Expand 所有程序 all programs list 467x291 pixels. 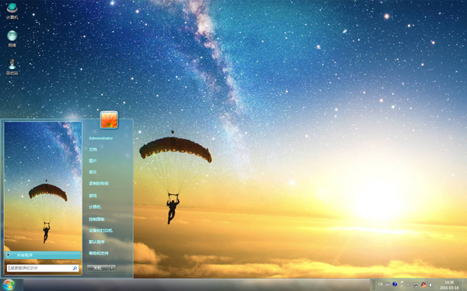[x=43, y=255]
